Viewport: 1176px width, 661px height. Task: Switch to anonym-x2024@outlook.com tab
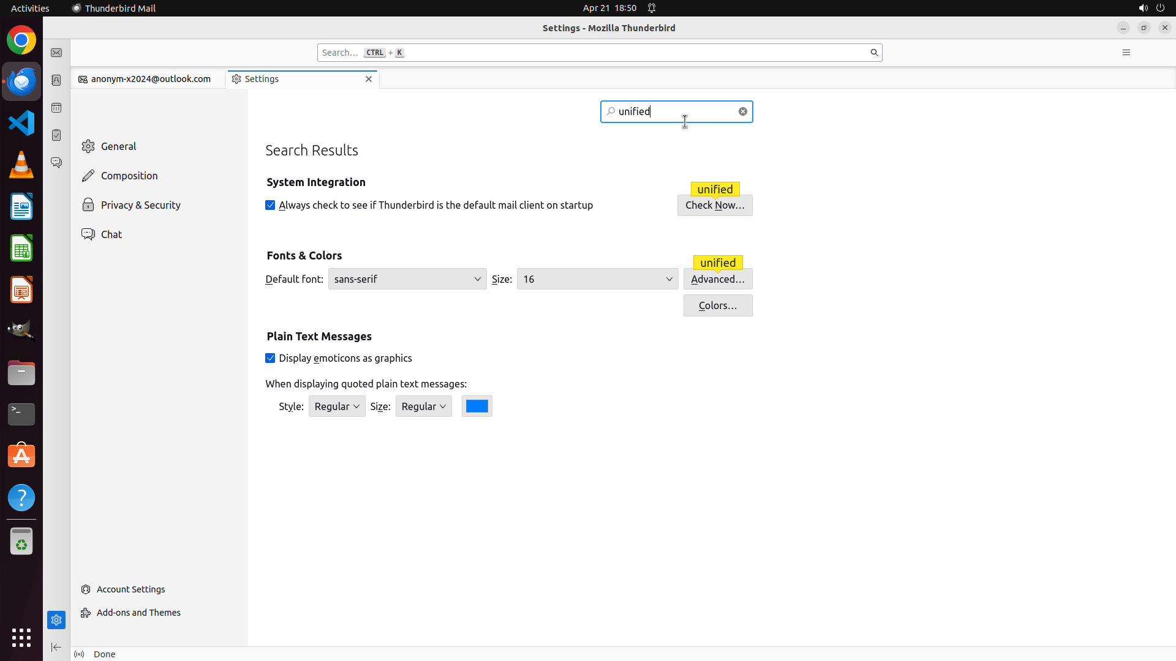click(150, 79)
